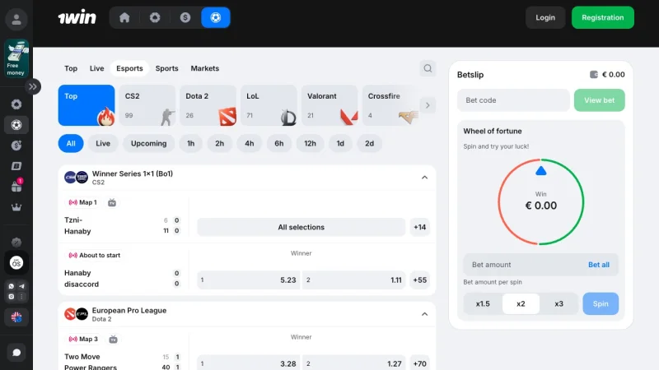The height and width of the screenshot is (370, 659).
Task: Filter matches by 2h
Action: coord(219,143)
